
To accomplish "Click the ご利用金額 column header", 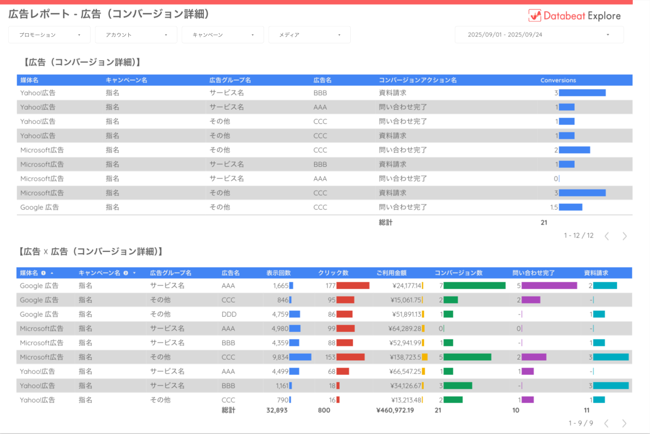I will tap(391, 273).
